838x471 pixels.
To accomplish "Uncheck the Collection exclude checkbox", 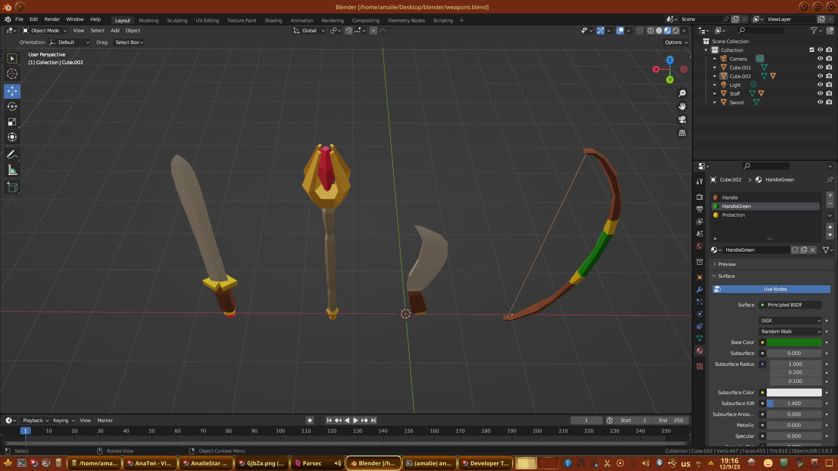I will [x=812, y=50].
